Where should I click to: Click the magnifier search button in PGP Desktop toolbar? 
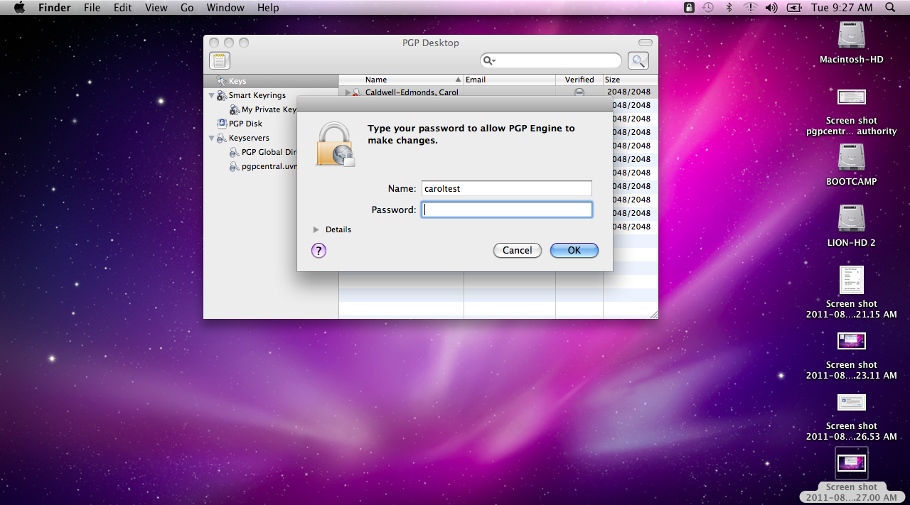638,60
